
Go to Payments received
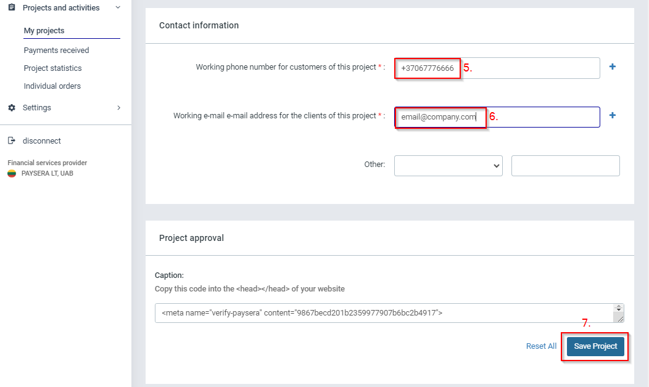56,51
